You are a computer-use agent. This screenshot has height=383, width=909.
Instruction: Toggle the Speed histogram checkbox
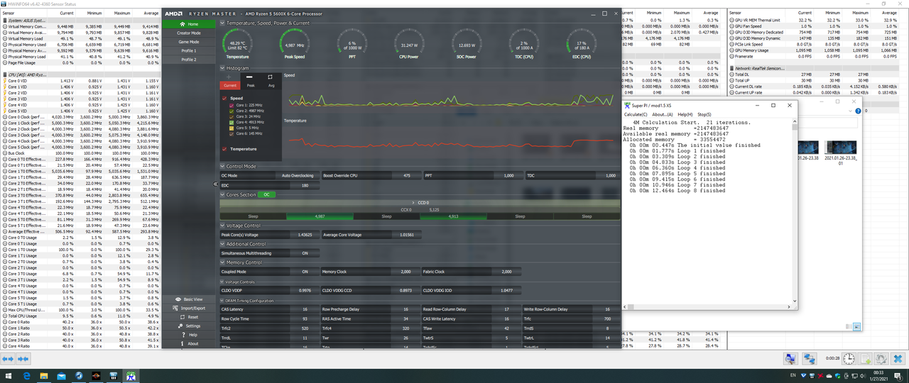pyautogui.click(x=224, y=99)
